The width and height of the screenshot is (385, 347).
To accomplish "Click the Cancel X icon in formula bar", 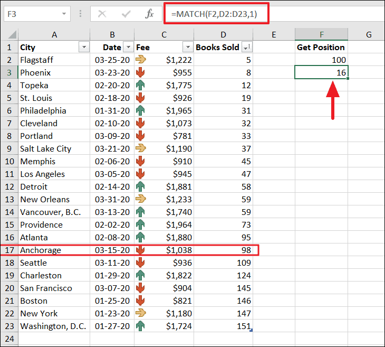I will (102, 14).
